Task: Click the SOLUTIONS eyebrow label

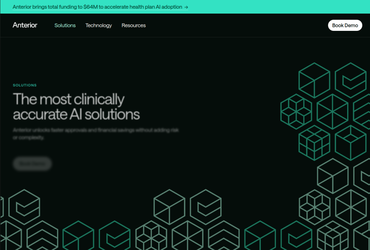Action: 25,85
